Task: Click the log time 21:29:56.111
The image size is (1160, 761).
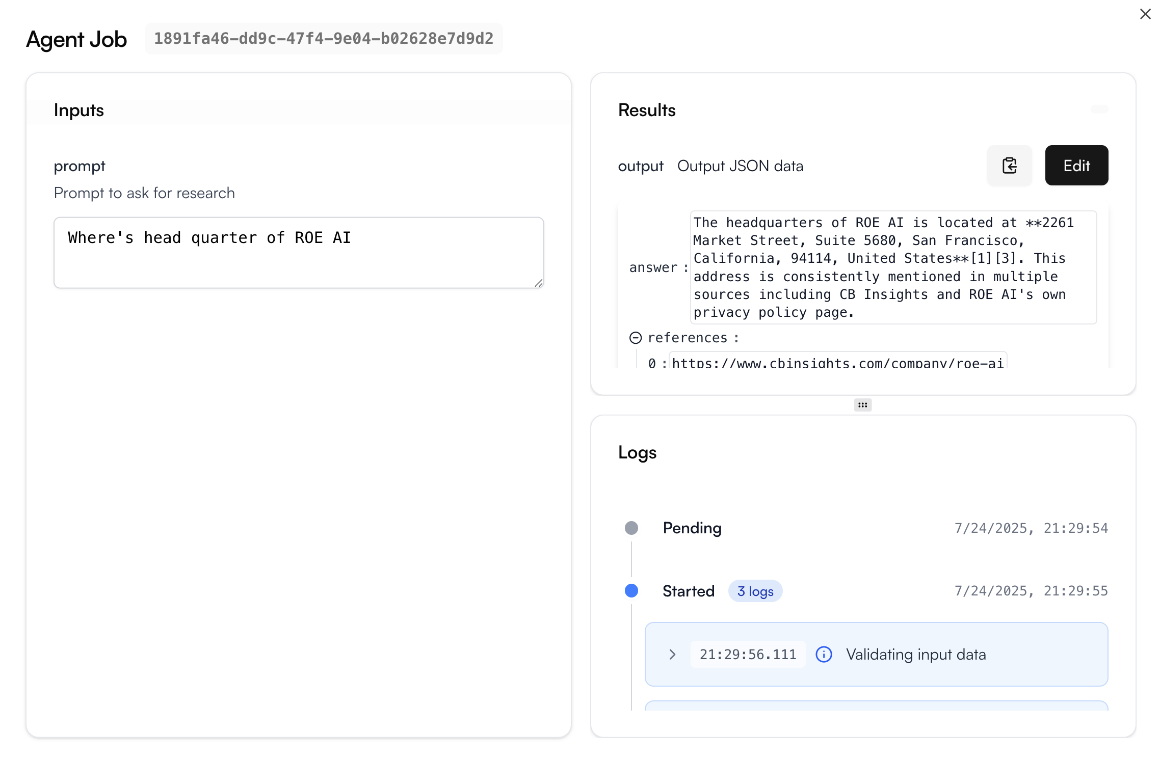Action: (748, 655)
